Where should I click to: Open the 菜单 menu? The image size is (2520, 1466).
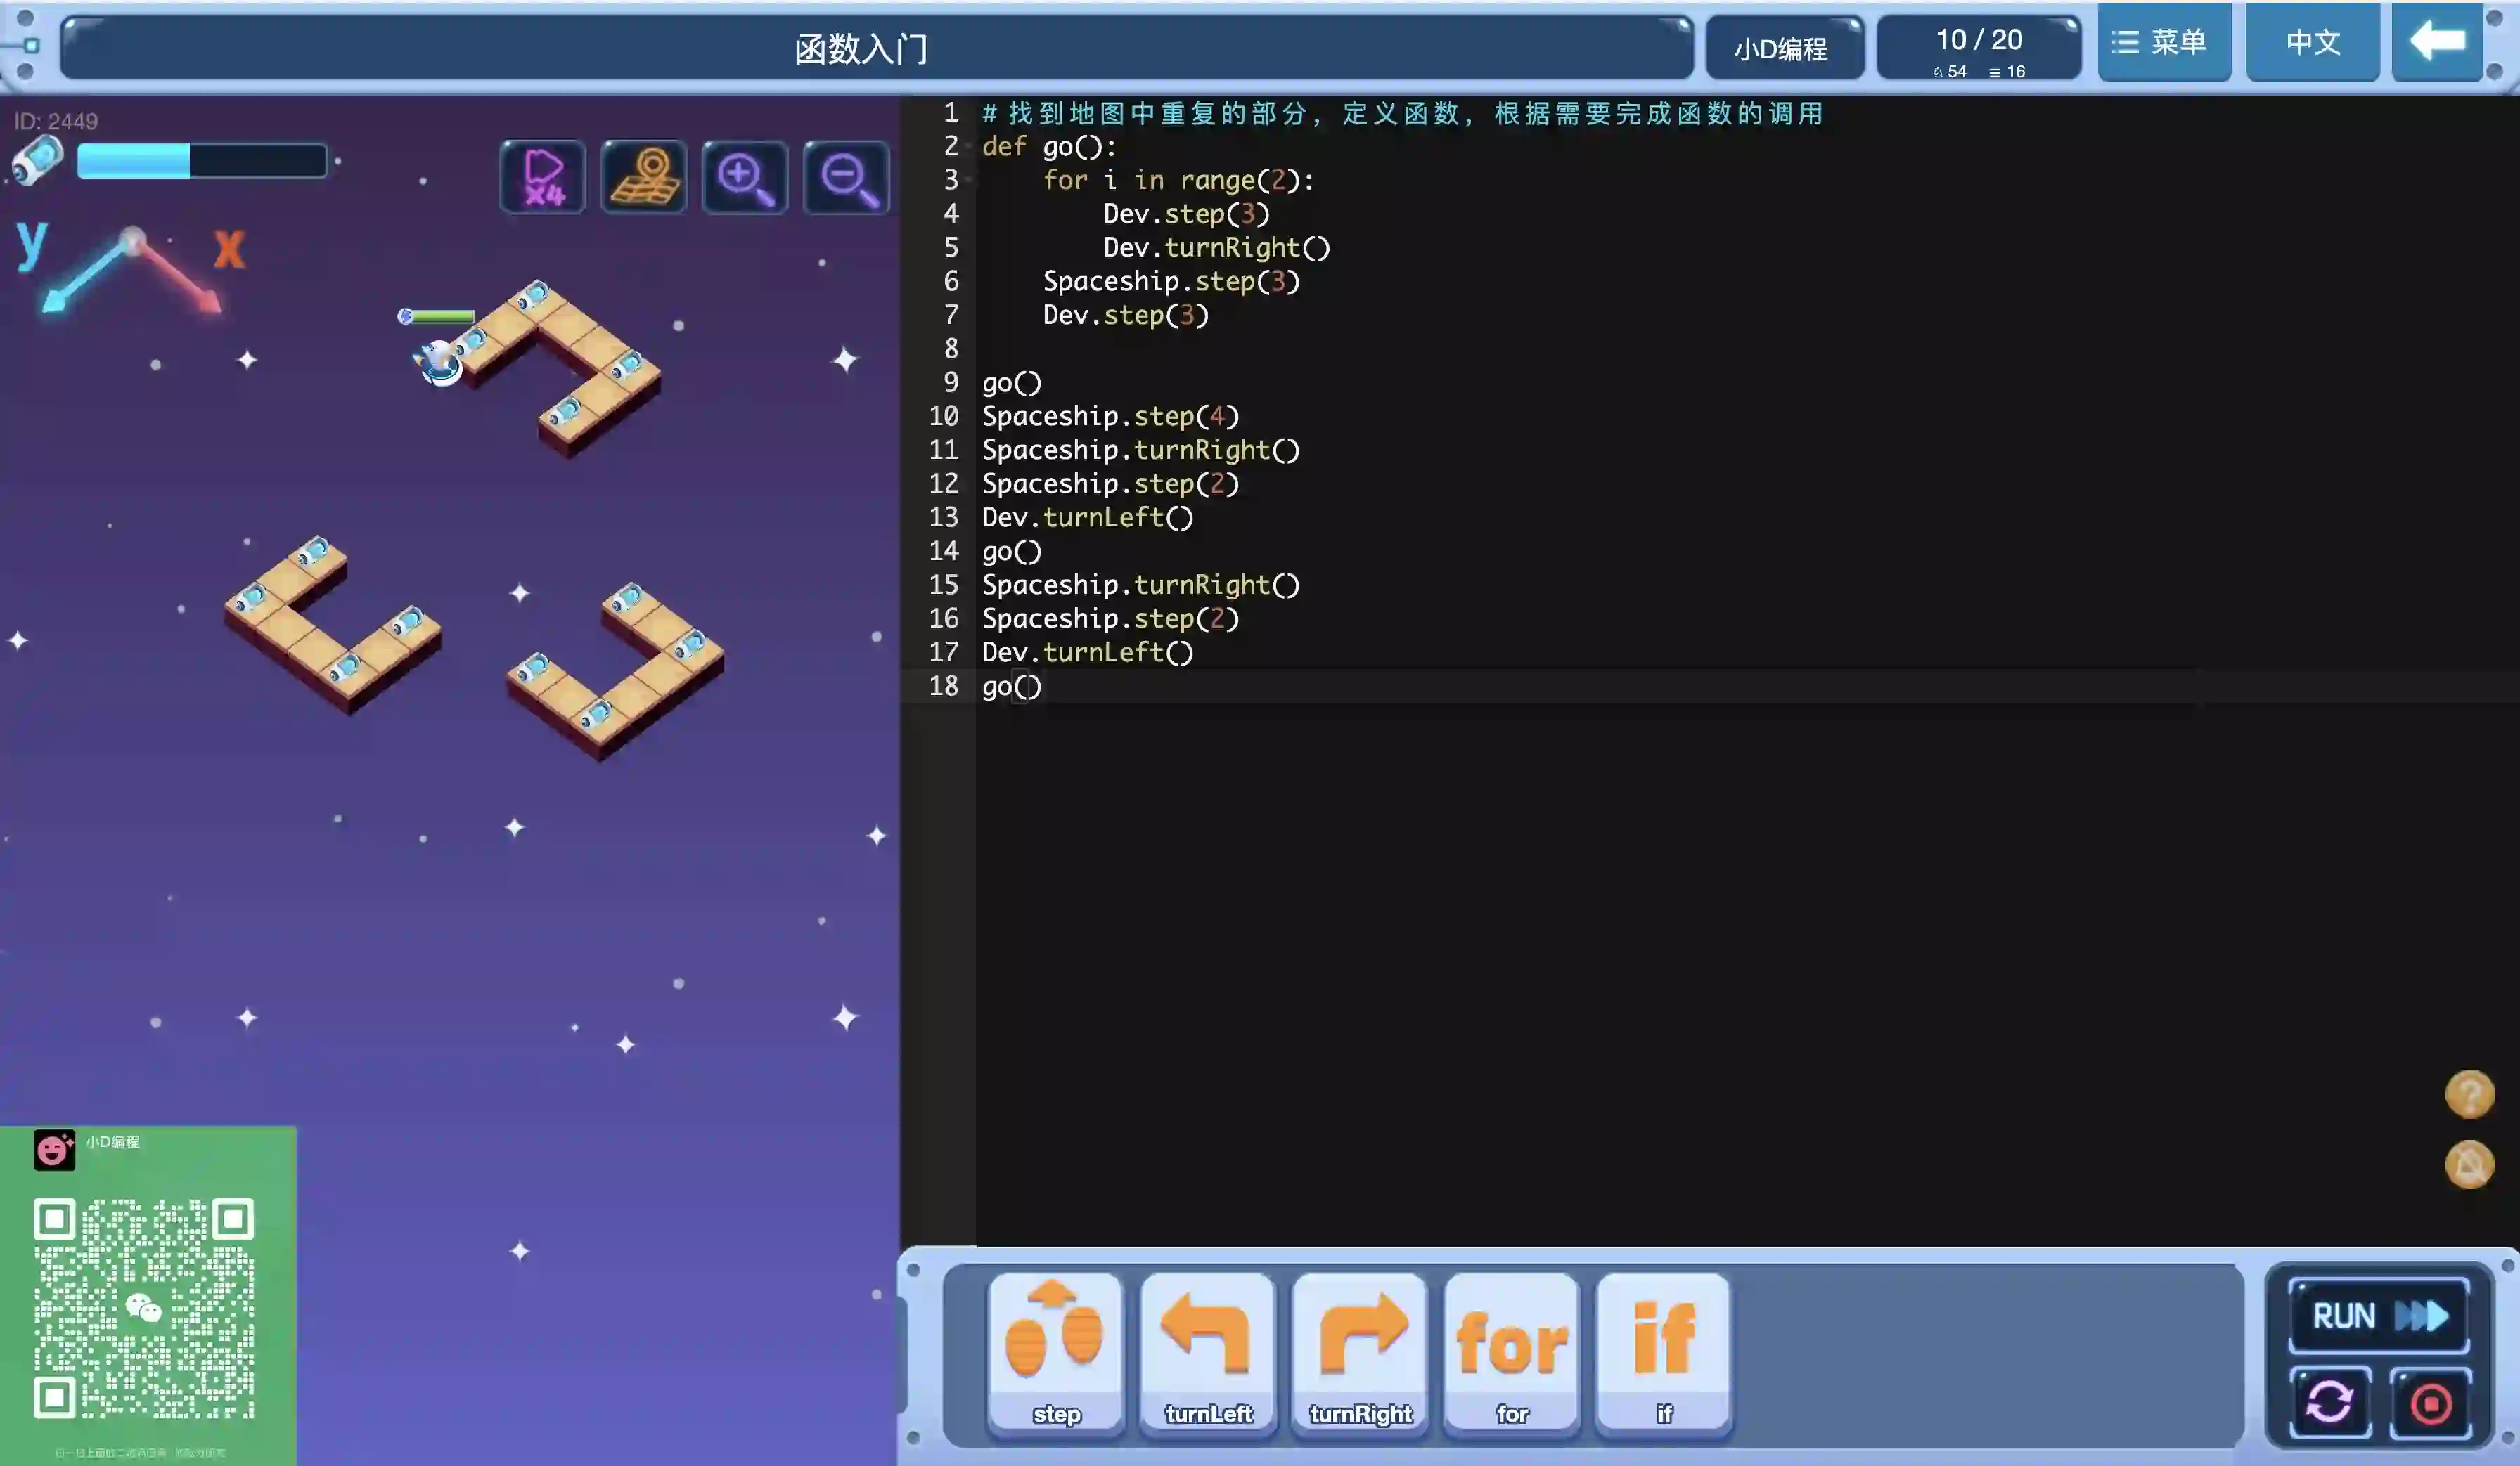pos(2163,42)
